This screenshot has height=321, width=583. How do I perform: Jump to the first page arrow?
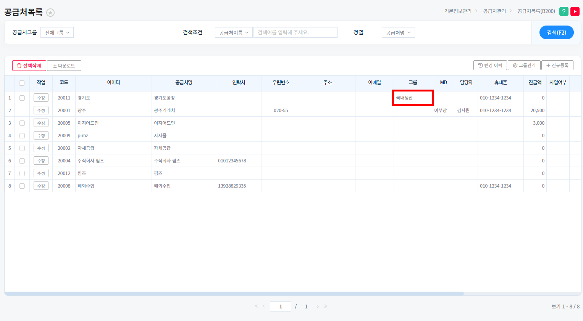pyautogui.click(x=256, y=307)
